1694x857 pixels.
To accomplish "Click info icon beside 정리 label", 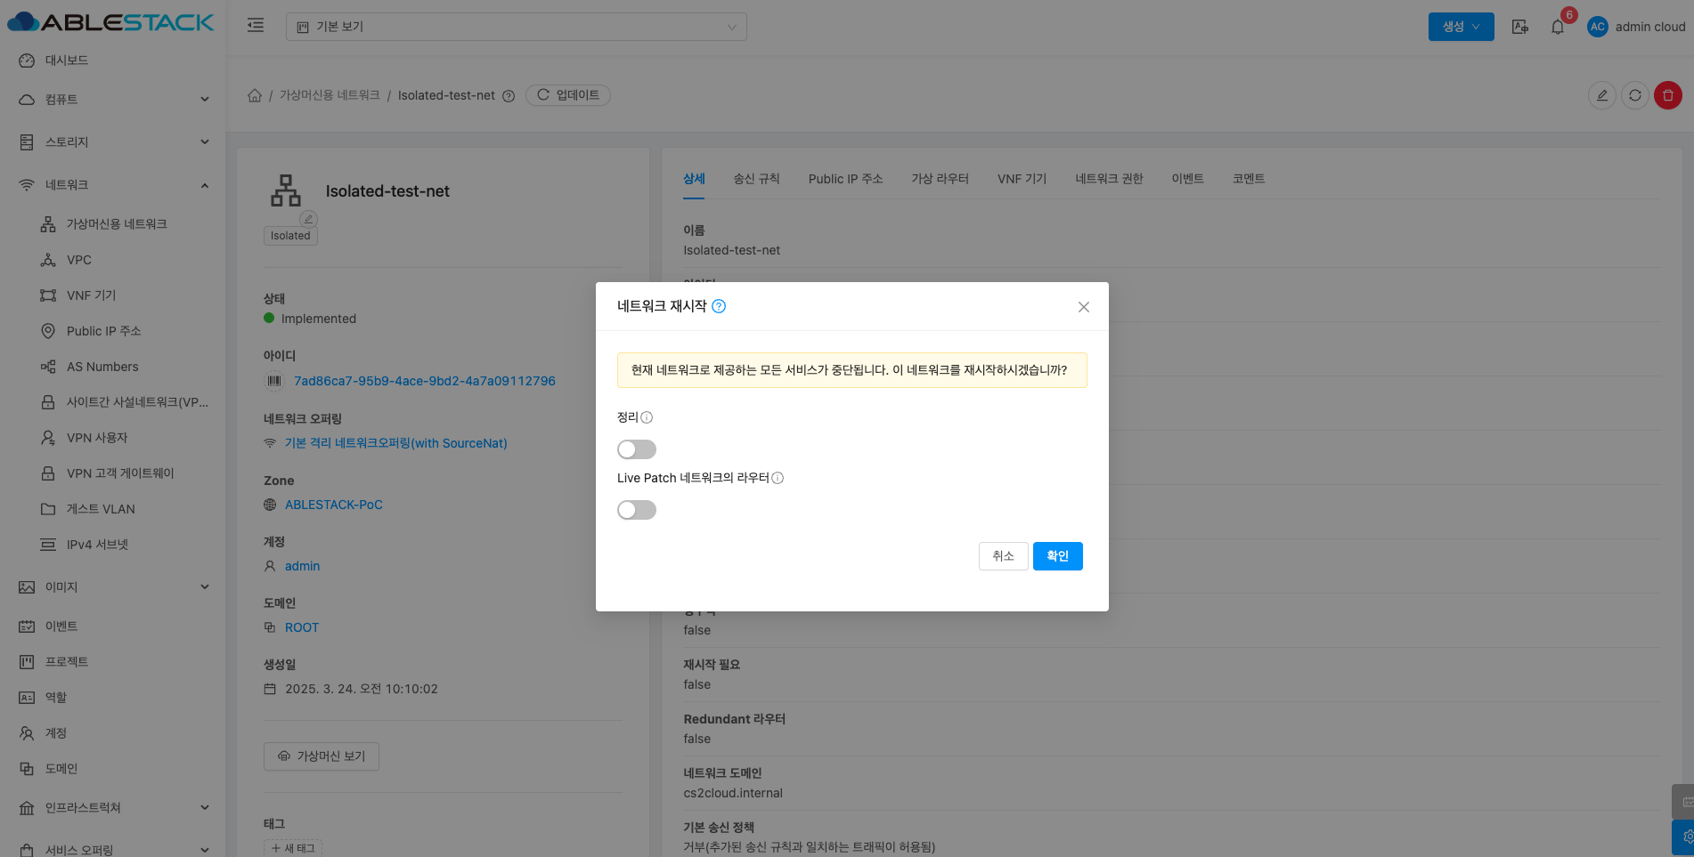I will [x=647, y=417].
